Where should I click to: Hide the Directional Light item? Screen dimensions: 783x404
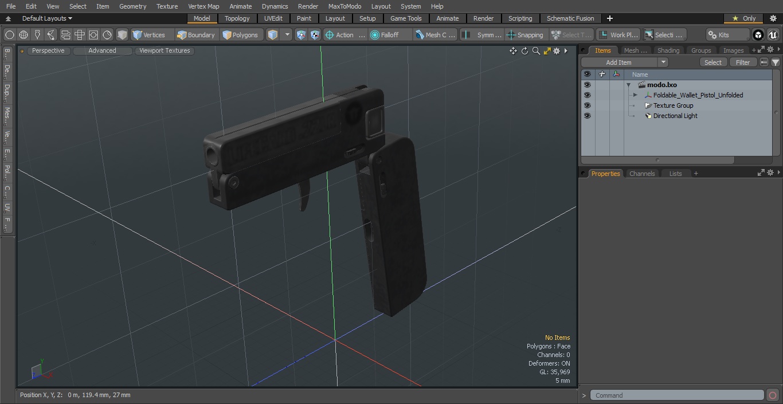587,116
